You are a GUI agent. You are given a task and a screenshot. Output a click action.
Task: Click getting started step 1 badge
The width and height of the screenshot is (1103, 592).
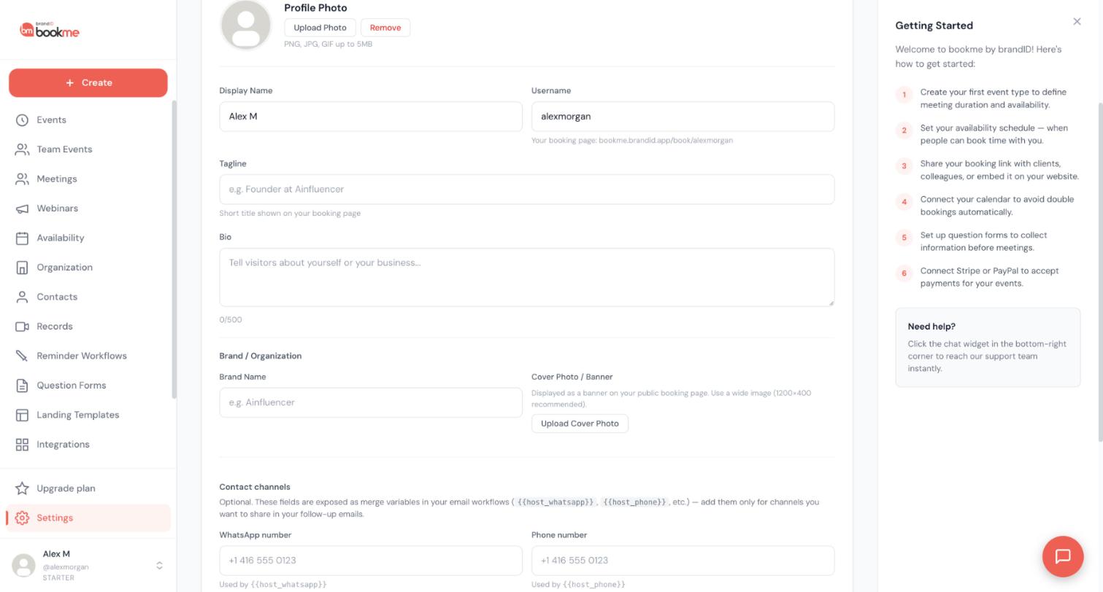pyautogui.click(x=904, y=95)
